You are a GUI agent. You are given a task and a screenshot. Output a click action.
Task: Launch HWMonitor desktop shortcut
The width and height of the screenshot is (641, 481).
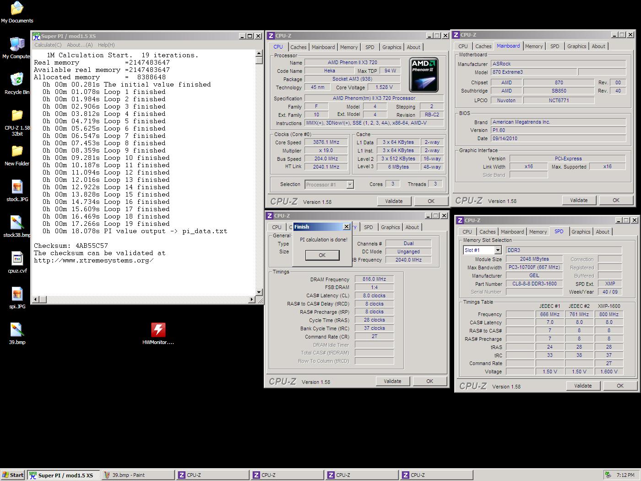[x=158, y=334]
